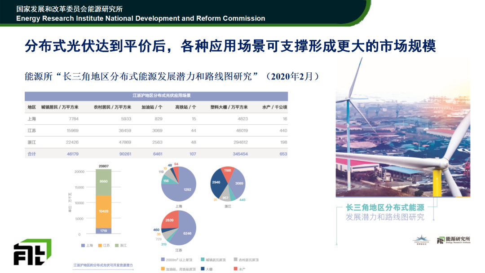Click the 15000 axis label on the bar chart
The image size is (485, 273).
(x=79, y=187)
